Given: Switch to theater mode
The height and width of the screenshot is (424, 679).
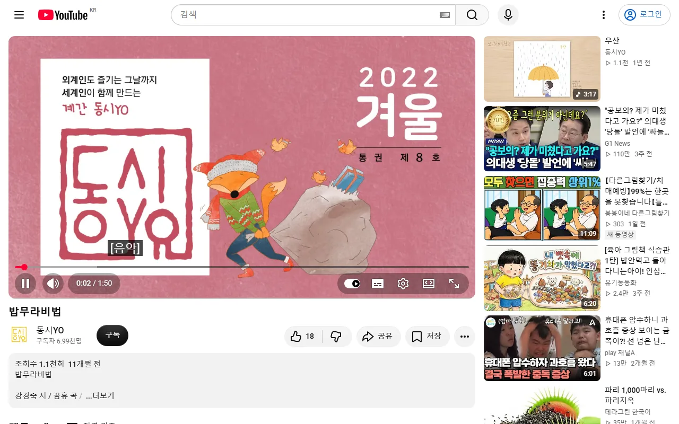Looking at the screenshot, I should click(x=429, y=284).
